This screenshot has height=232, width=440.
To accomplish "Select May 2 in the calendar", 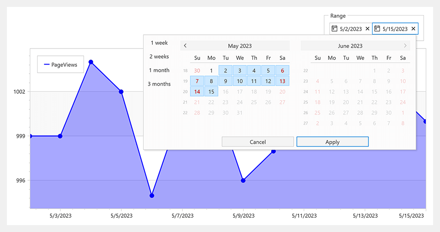I will click(226, 70).
